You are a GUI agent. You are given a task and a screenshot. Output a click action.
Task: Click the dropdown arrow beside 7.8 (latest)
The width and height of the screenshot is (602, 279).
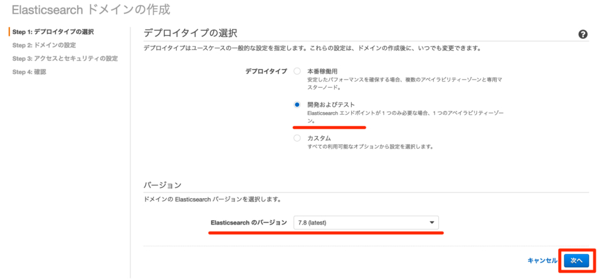431,223
